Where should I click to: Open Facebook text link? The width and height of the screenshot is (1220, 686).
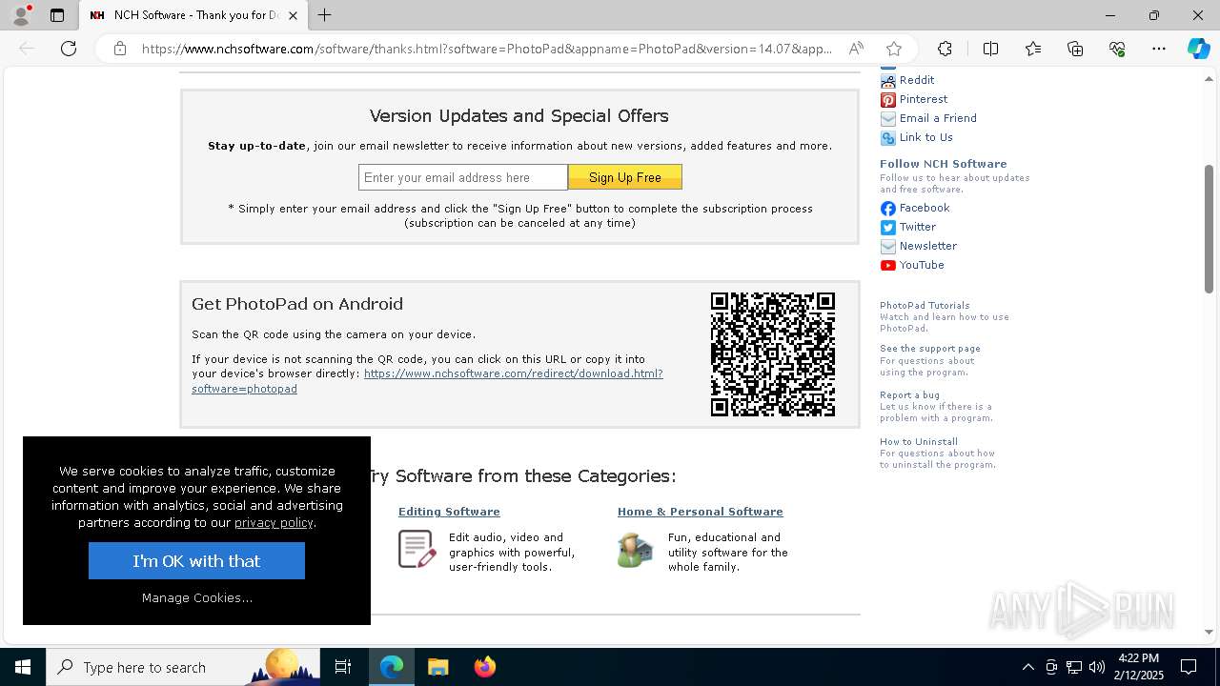[925, 208]
